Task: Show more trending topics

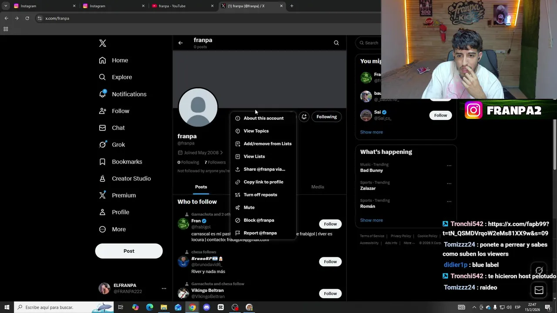Action: (372, 220)
